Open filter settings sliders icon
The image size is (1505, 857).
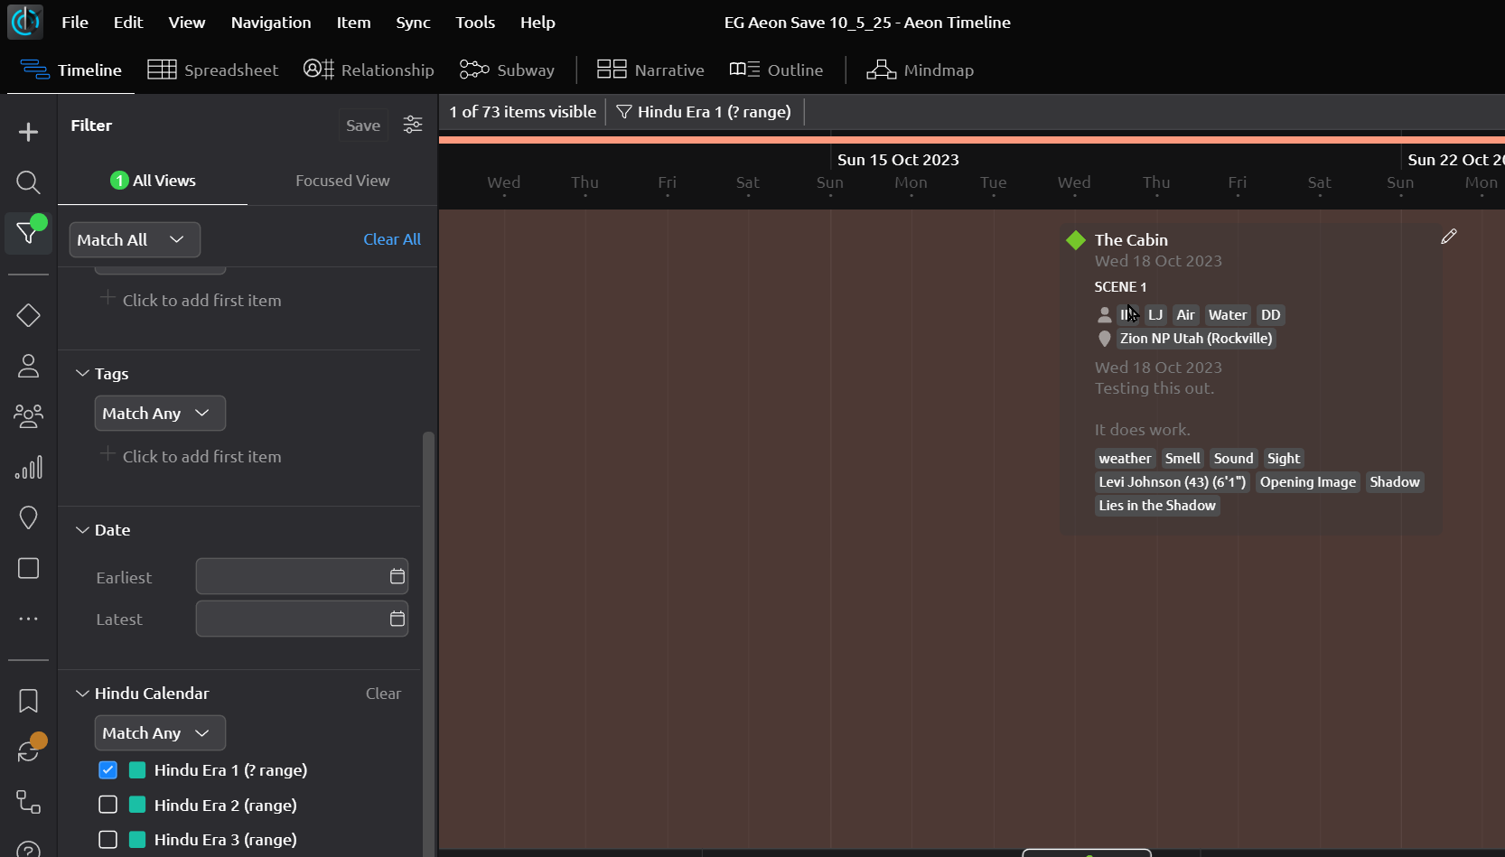point(413,125)
